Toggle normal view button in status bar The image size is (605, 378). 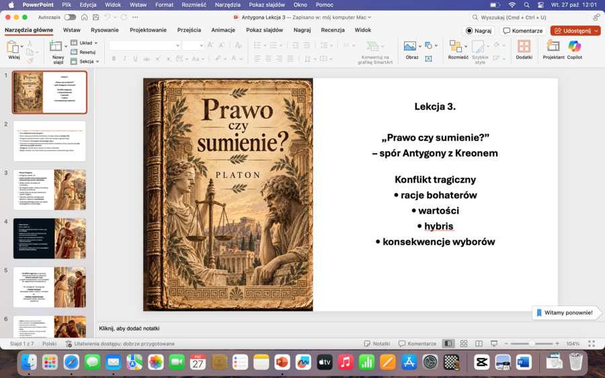448,343
